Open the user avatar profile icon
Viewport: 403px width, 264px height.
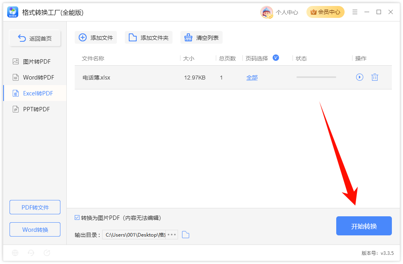coord(267,12)
